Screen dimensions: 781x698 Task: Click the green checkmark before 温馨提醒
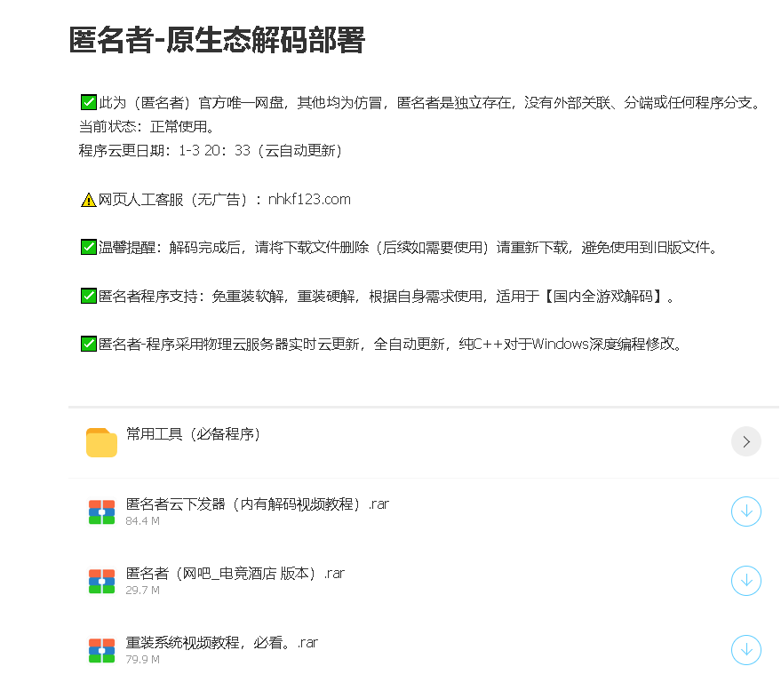tap(88, 247)
